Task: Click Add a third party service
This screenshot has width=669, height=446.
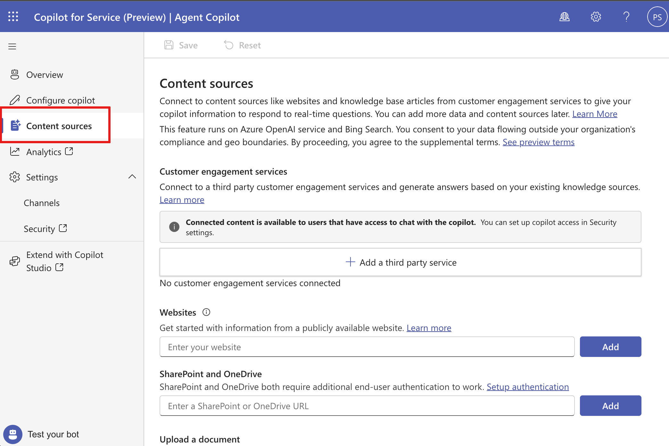Action: click(x=400, y=262)
